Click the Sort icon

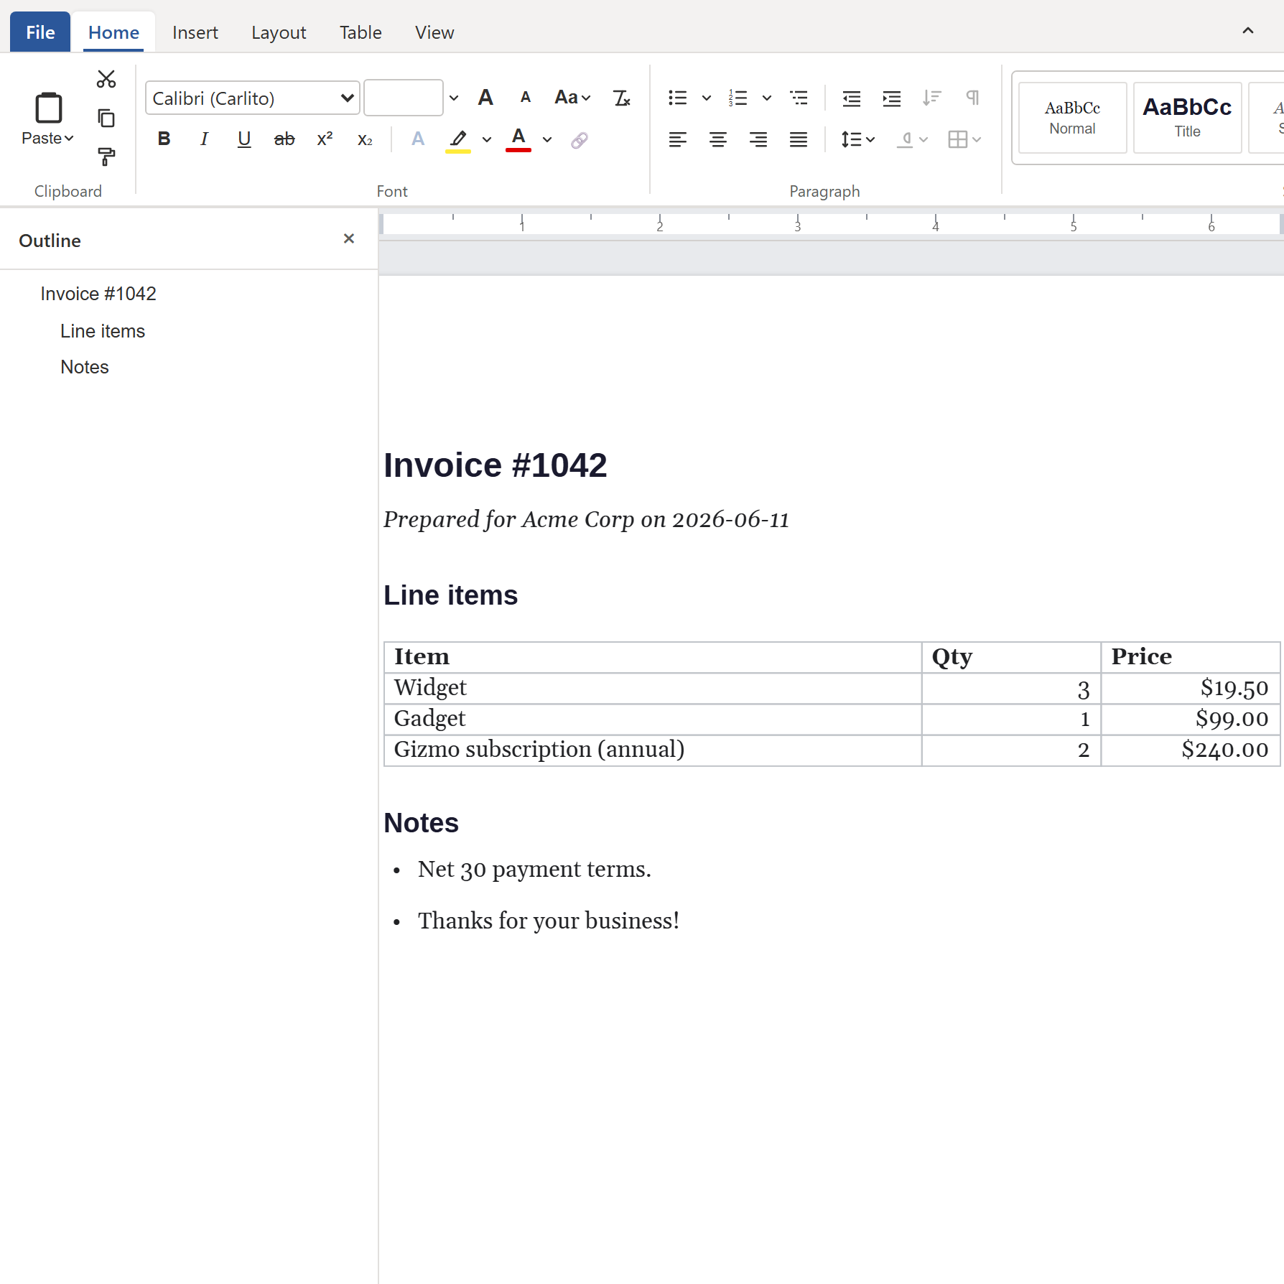[x=932, y=98]
